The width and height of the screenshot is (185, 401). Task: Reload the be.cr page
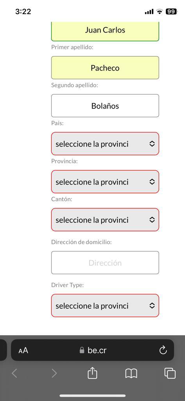163,350
